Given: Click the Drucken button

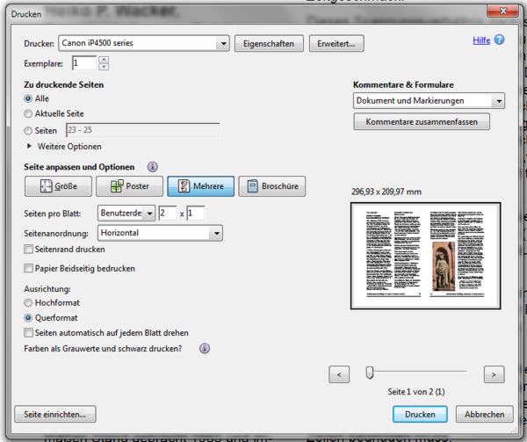Looking at the screenshot, I should click(x=420, y=414).
